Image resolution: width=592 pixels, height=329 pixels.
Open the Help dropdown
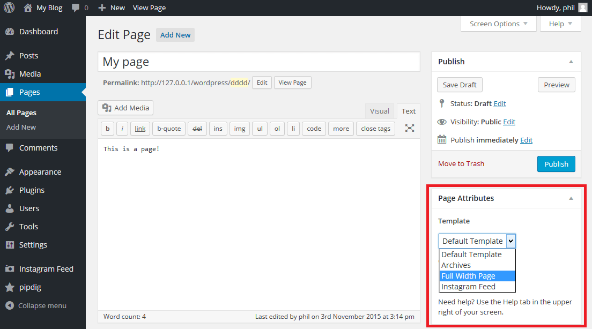[x=559, y=24]
